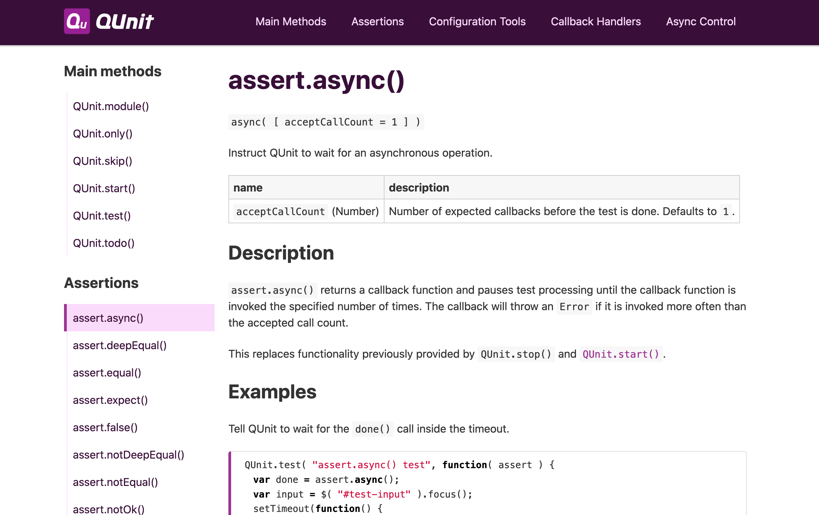Select assert.deepEqual() sidebar item
The width and height of the screenshot is (819, 515).
tap(119, 345)
